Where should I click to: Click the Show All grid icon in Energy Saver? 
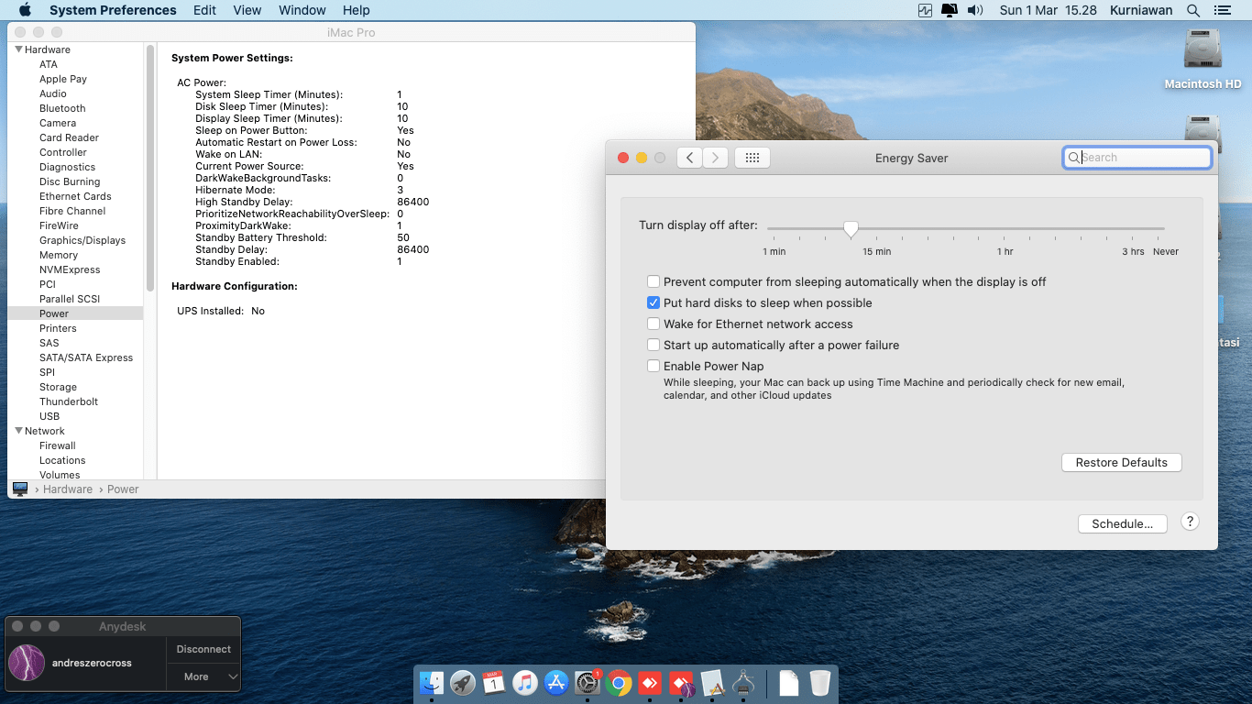[752, 158]
